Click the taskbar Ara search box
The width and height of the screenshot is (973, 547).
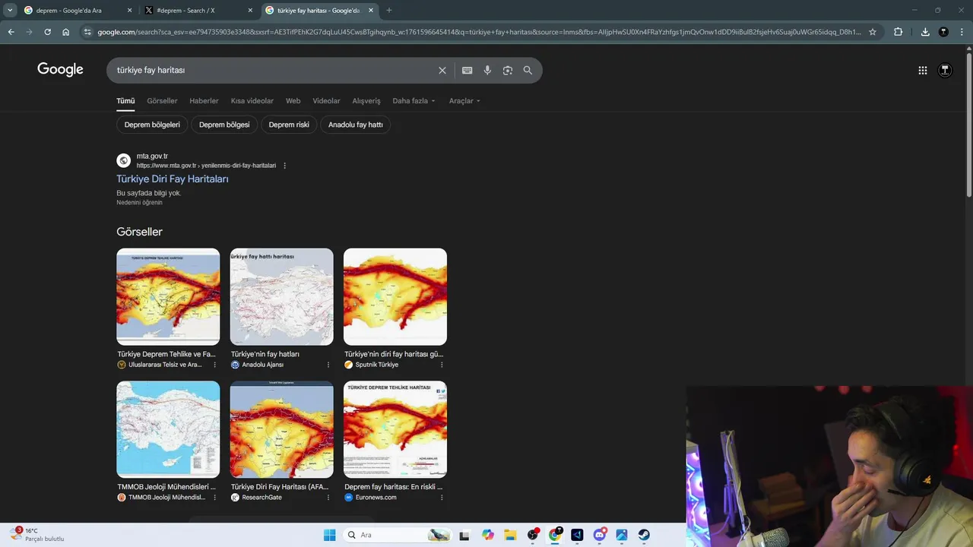click(396, 535)
